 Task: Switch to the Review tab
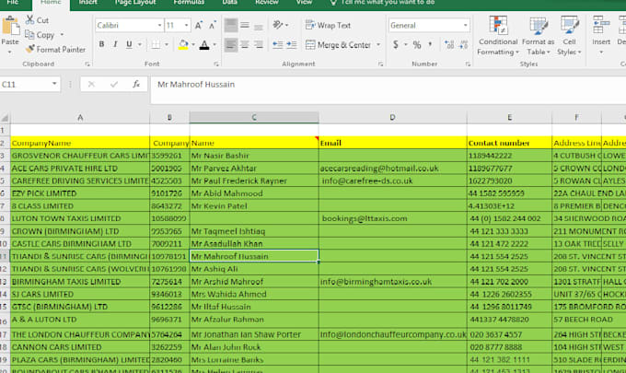click(267, 3)
